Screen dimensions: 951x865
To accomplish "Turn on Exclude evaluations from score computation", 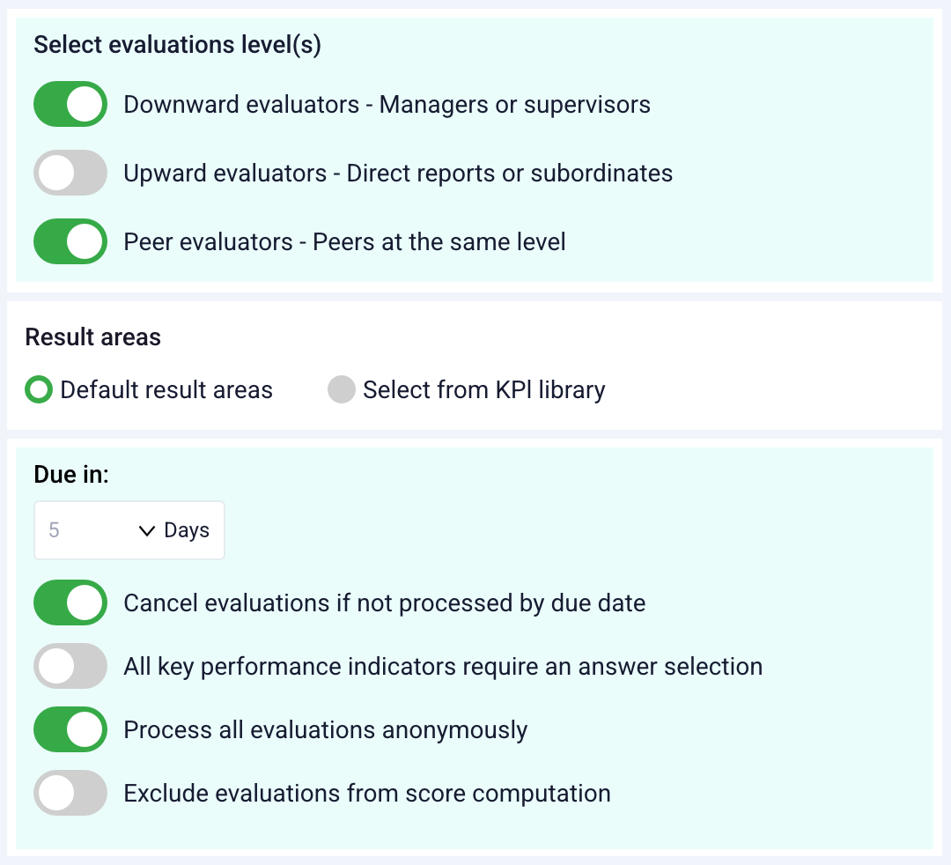I will coord(70,793).
